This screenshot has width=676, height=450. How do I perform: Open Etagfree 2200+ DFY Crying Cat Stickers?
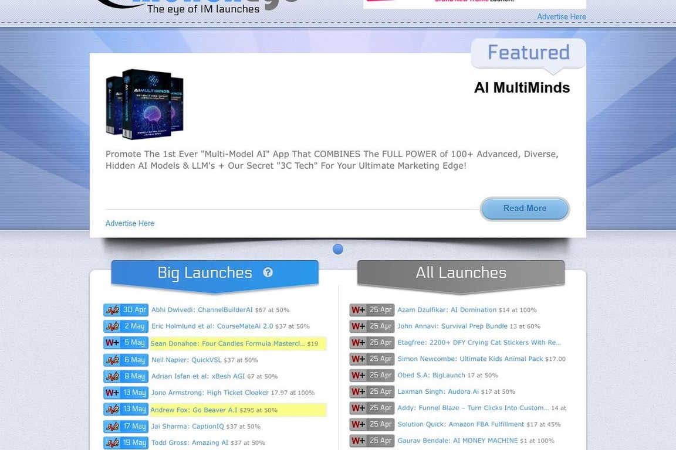coord(479,342)
